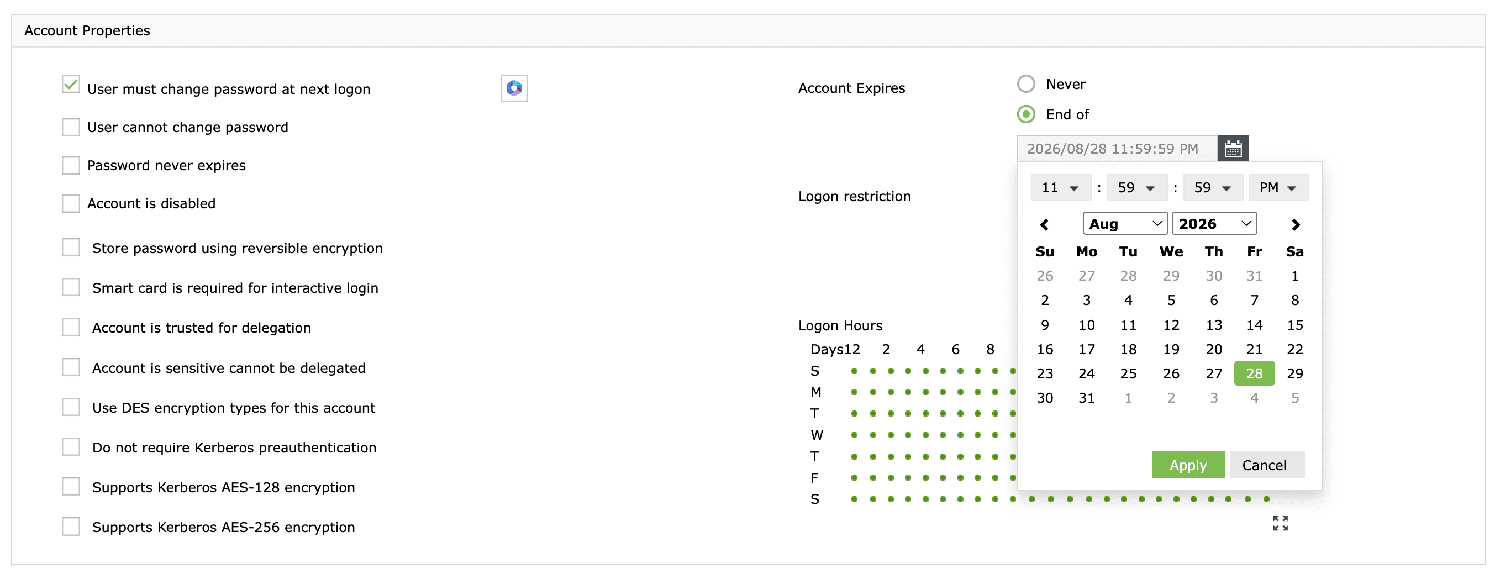Open the hour dropdown showing 11
The width and height of the screenshot is (1495, 579).
pyautogui.click(x=1061, y=188)
